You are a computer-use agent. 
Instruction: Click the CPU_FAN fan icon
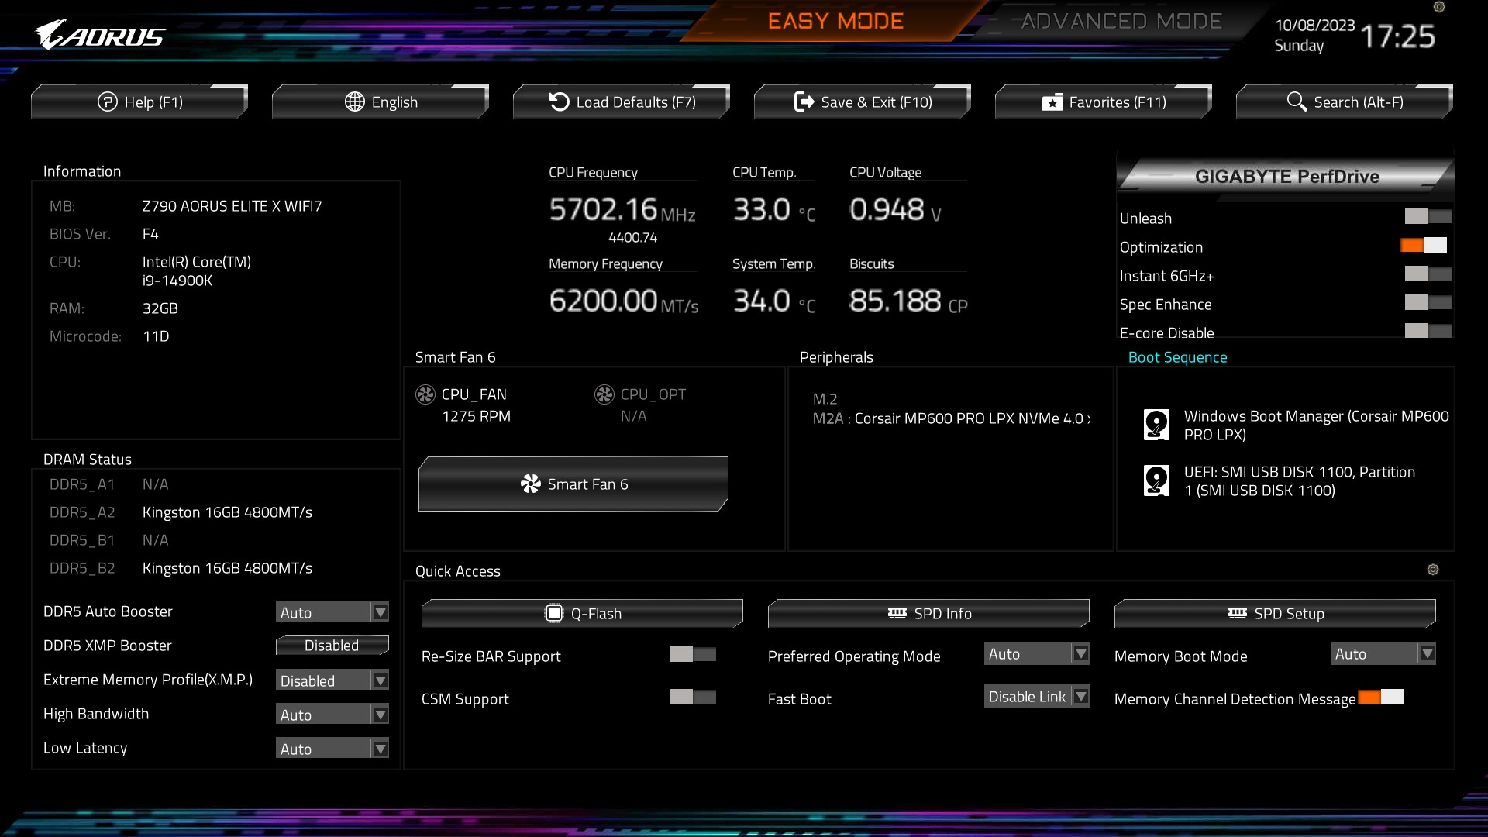tap(425, 394)
